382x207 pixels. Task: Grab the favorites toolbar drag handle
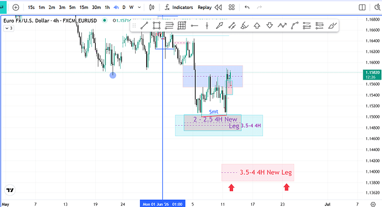[134, 25]
